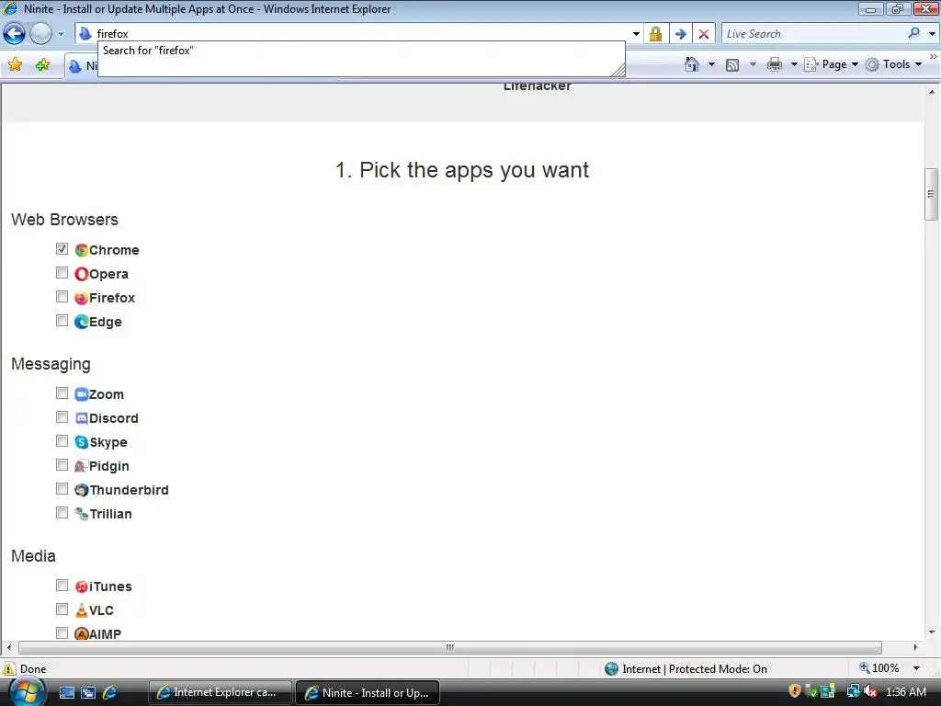This screenshot has width=941, height=706.
Task: Click the security lock icon
Action: [x=655, y=34]
